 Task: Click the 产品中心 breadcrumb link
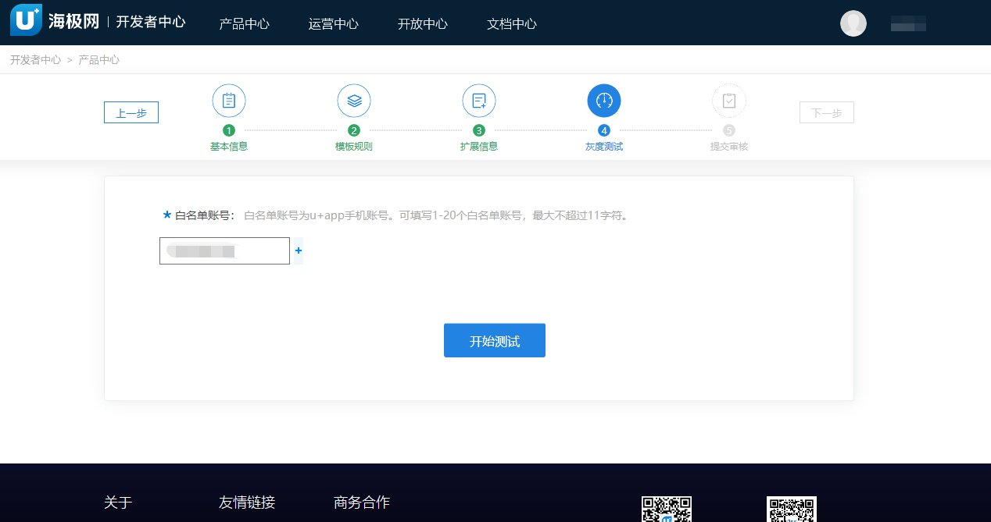point(98,59)
